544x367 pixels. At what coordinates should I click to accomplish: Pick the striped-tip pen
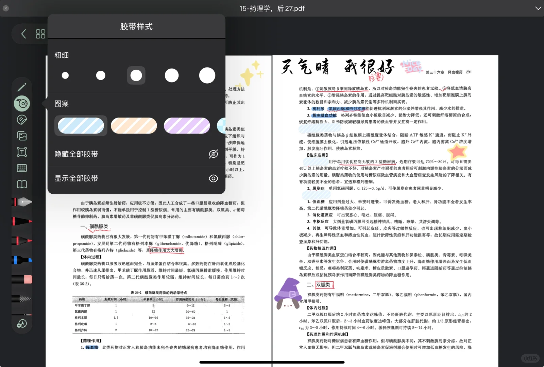tap(22, 299)
